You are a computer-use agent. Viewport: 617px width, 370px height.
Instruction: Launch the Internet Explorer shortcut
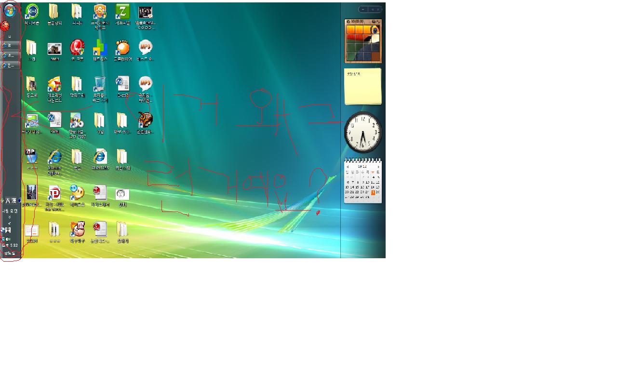pyautogui.click(x=54, y=157)
